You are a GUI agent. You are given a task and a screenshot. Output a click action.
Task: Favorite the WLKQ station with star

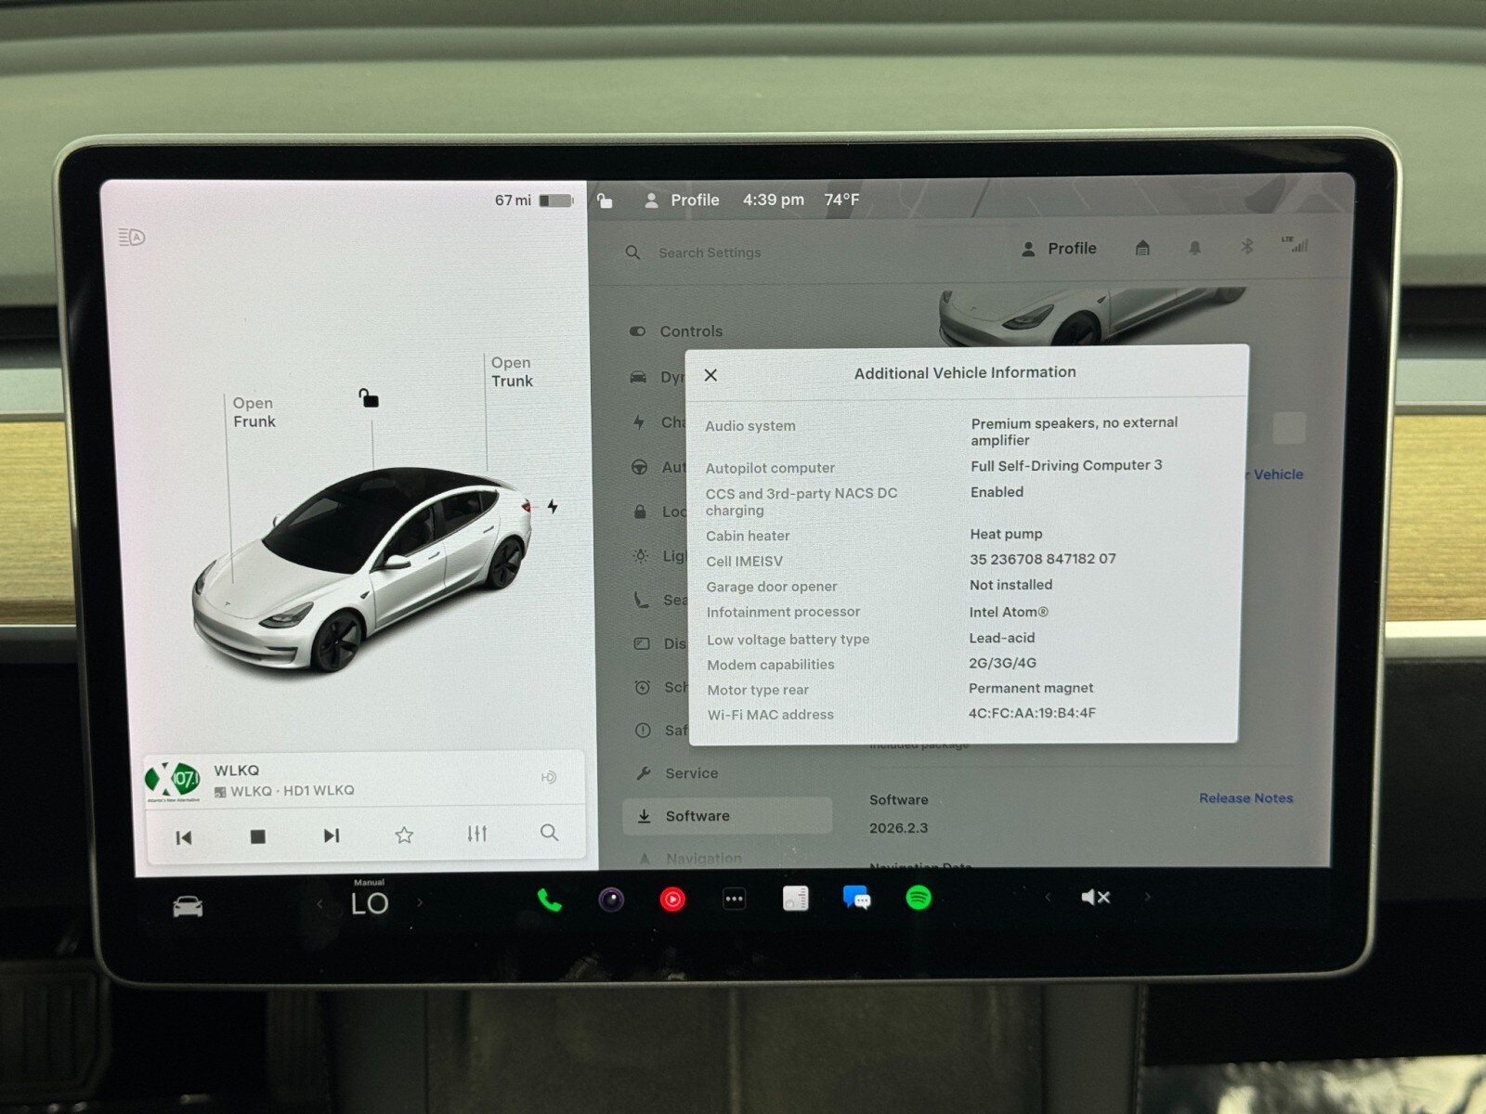click(x=404, y=835)
